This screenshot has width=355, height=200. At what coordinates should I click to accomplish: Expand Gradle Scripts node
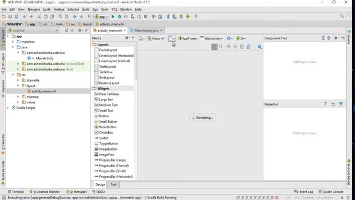tap(8, 108)
